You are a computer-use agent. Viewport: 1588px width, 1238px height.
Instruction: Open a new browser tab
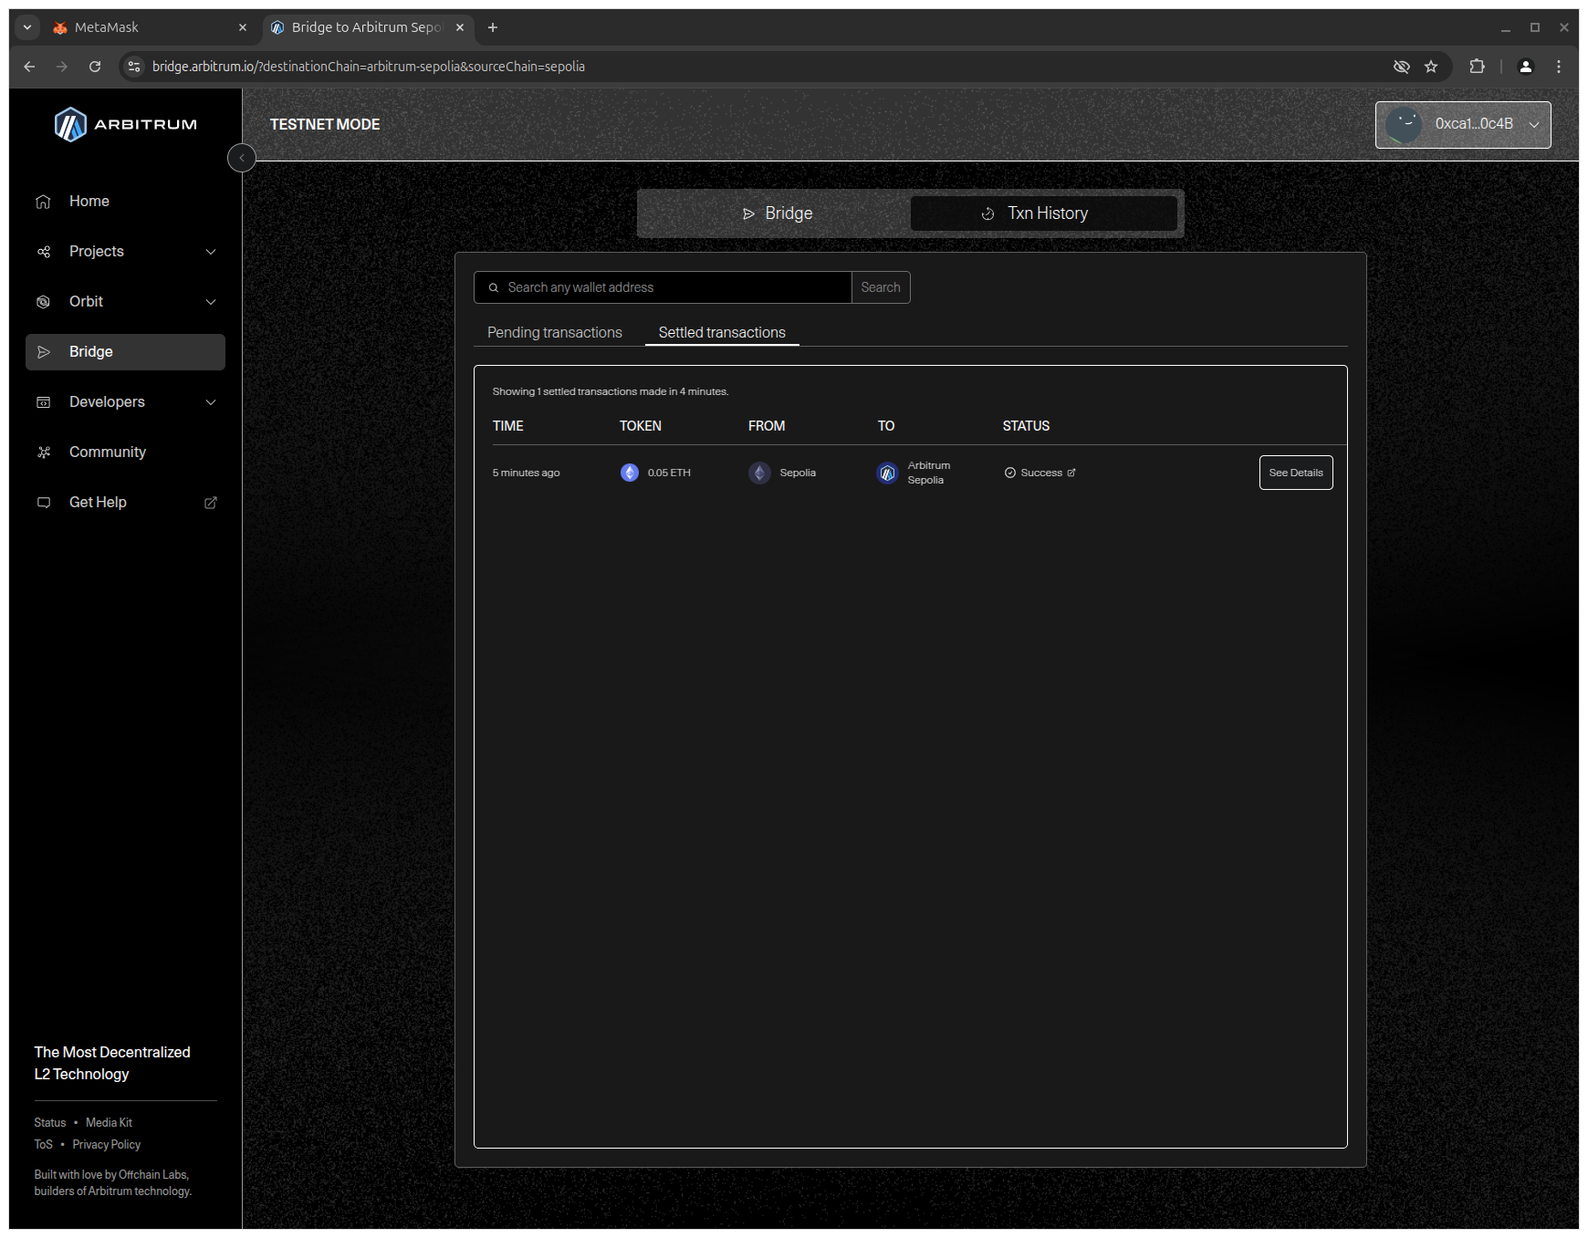pyautogui.click(x=493, y=27)
